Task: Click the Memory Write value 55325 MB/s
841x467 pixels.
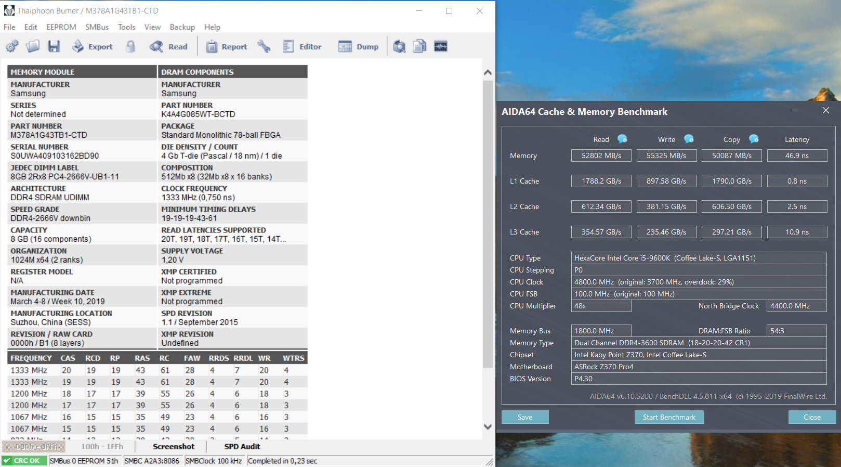Action: pos(666,155)
